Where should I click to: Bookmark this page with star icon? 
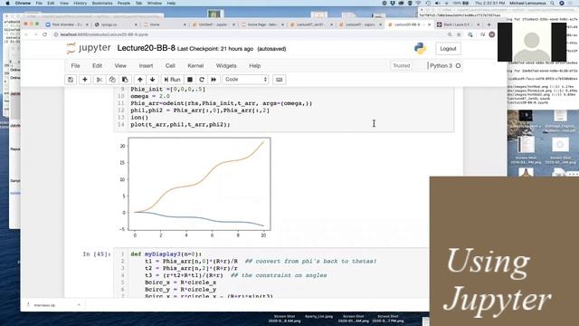(459, 34)
